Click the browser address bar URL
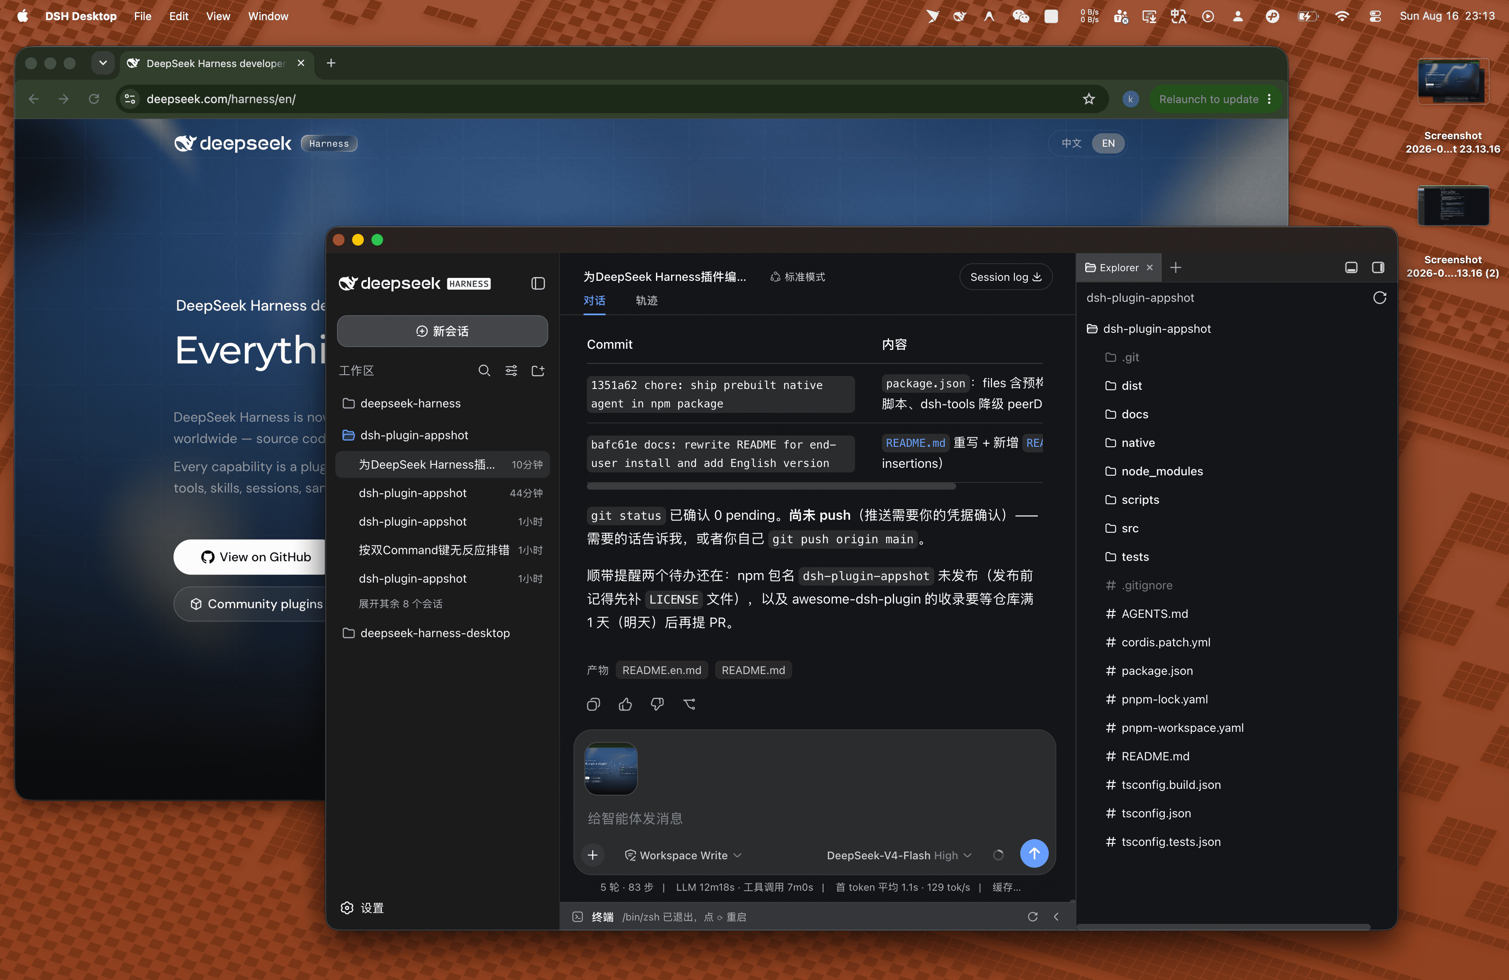This screenshot has width=1509, height=980. pos(220,99)
